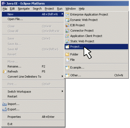Click the Static Web Project icon
The image size is (130, 128).
click(x=67, y=41)
